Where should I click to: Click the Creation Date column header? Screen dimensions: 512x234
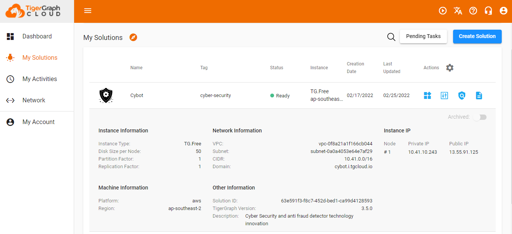tap(355, 68)
